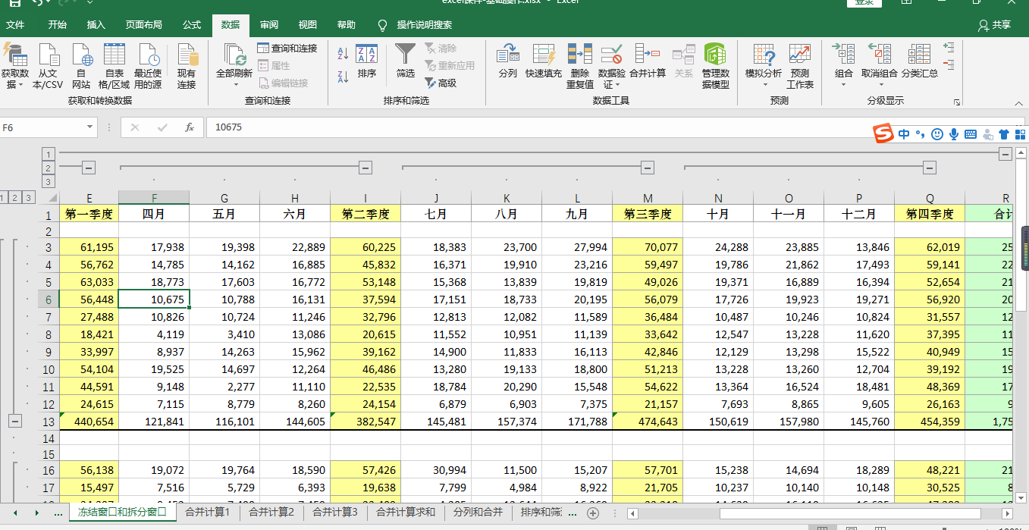Open the 分列和合并 sheet tab
The width and height of the screenshot is (1029, 530).
click(x=478, y=513)
